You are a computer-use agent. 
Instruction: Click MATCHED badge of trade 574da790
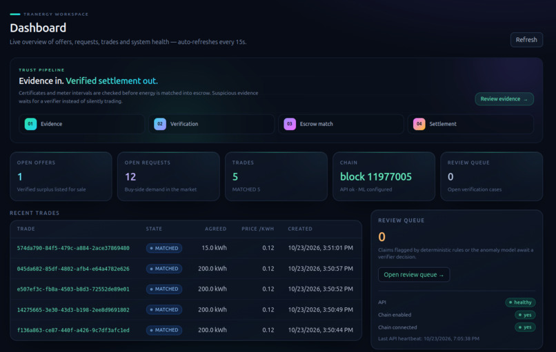pos(164,248)
